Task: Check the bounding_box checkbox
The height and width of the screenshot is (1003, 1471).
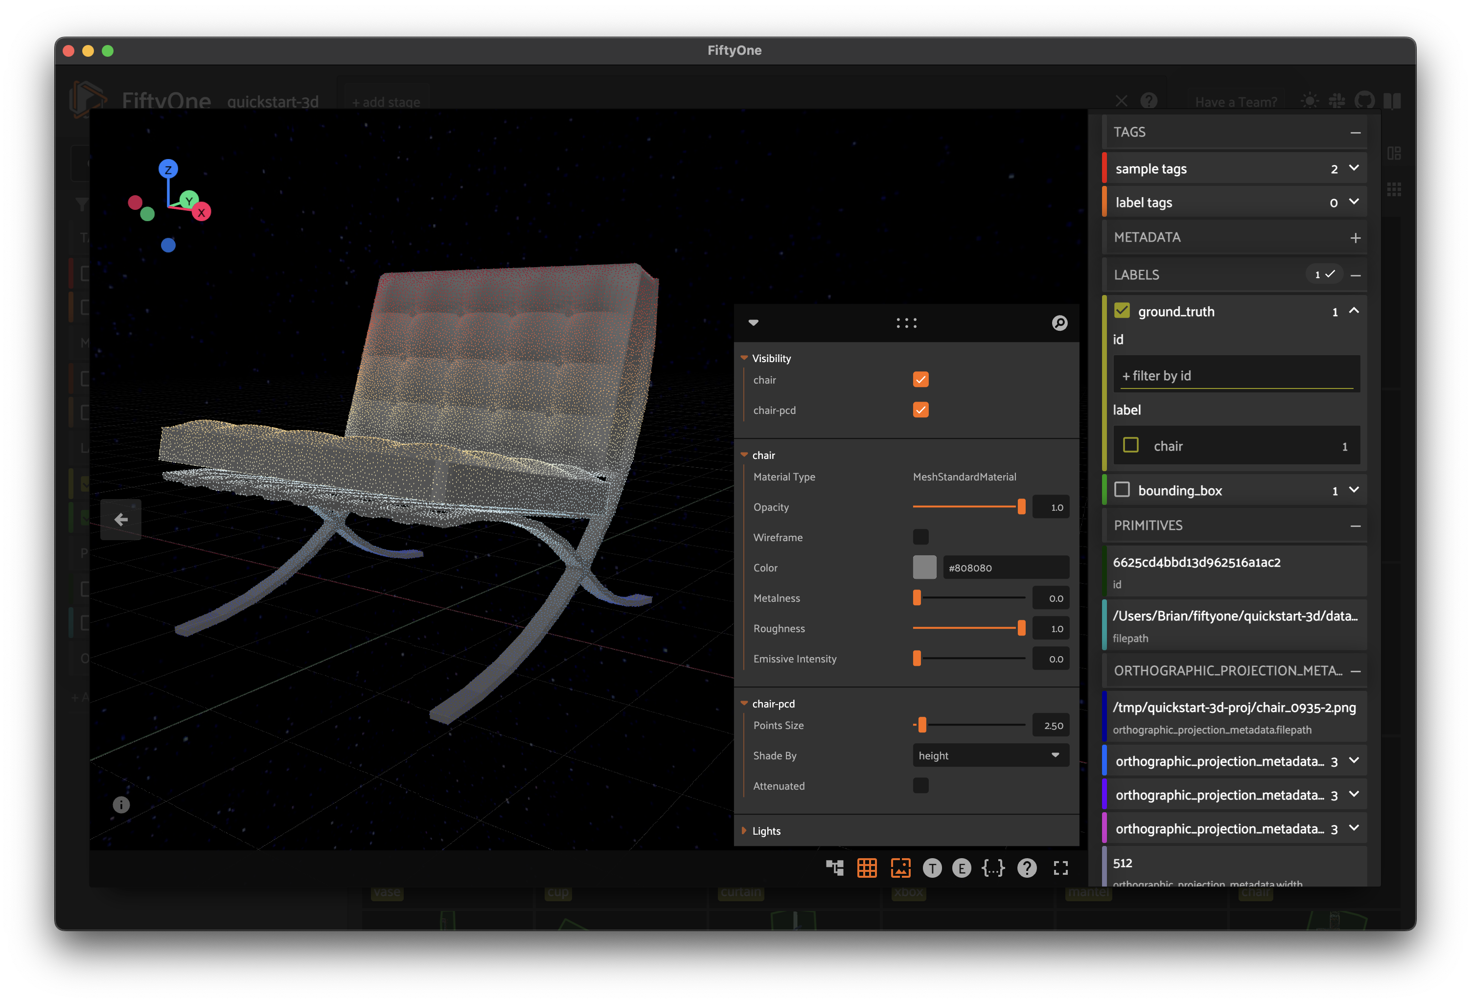Action: point(1122,490)
